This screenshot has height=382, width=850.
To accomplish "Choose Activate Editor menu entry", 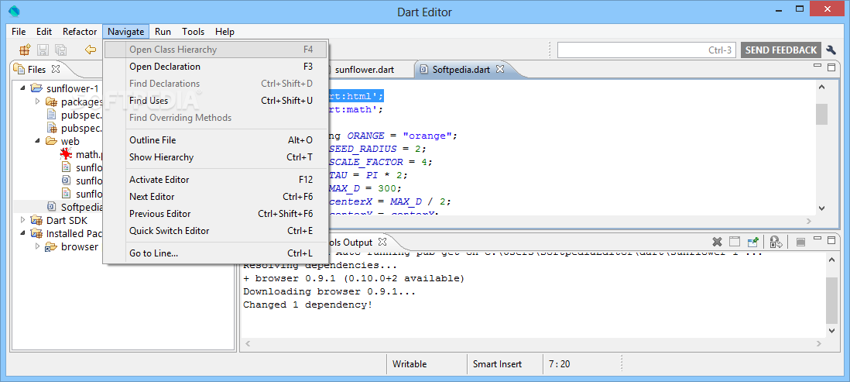I will click(216, 180).
